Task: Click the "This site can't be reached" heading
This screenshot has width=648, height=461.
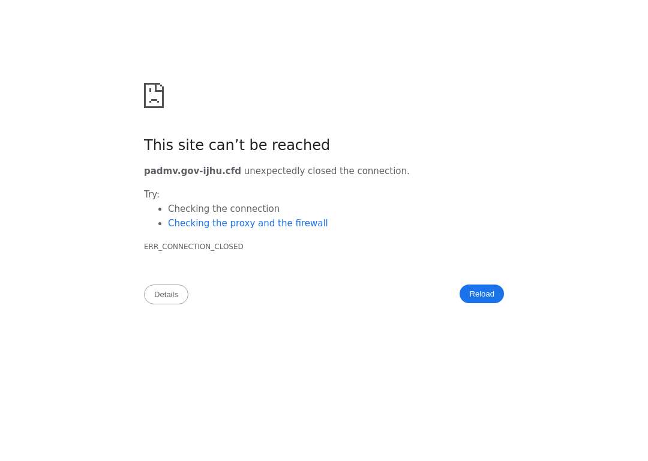Action: (237, 145)
